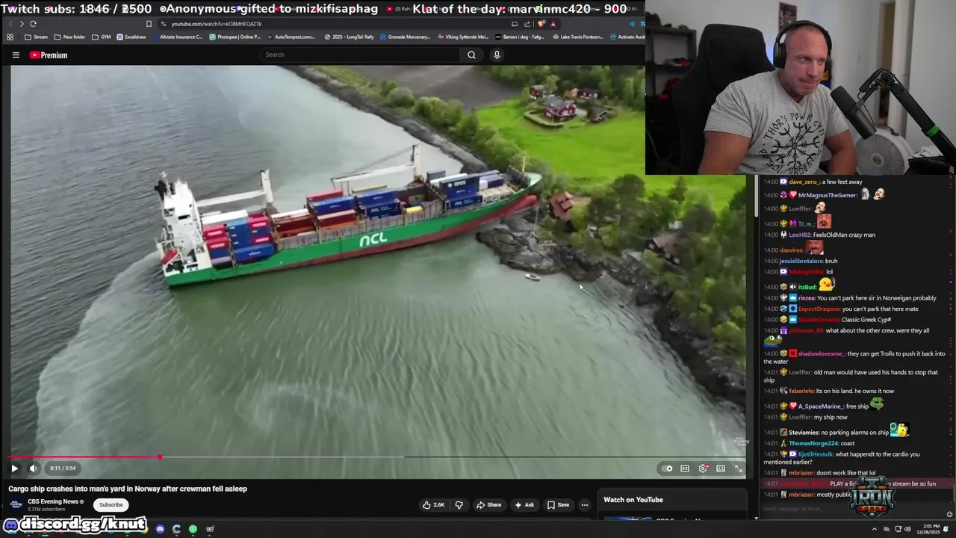Open the Børsen i dag bookmark
Image resolution: width=956 pixels, height=538 pixels.
click(x=520, y=37)
